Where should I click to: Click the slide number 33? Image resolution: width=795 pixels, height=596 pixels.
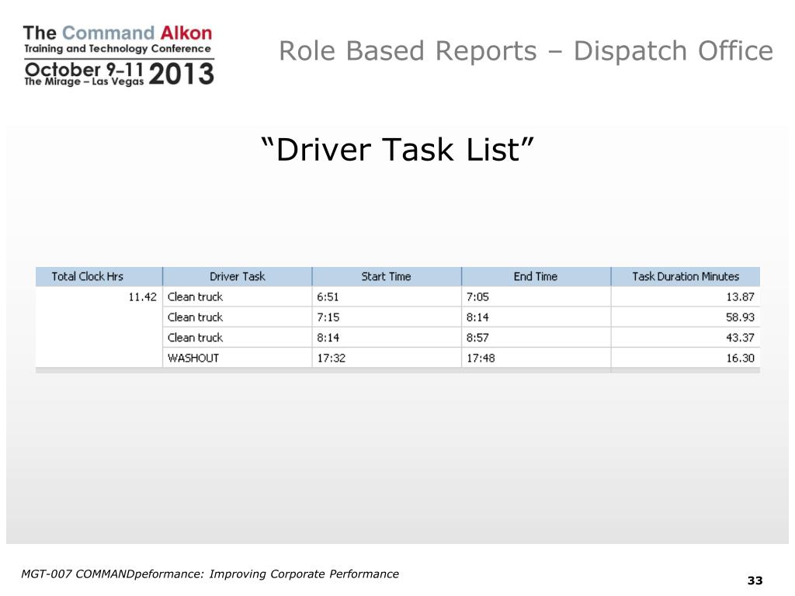click(755, 580)
